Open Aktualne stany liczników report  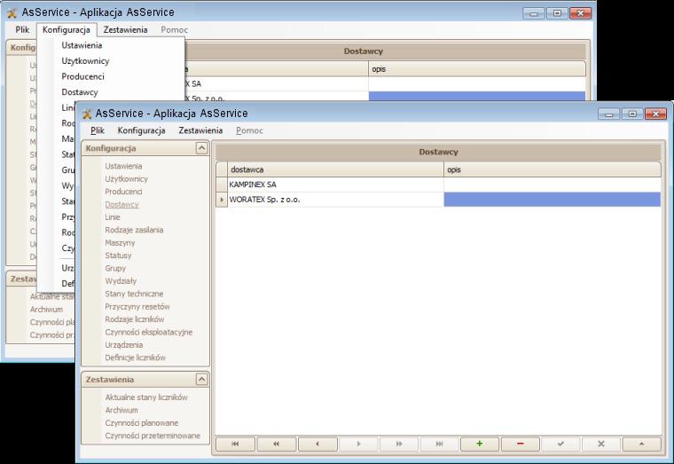point(146,397)
